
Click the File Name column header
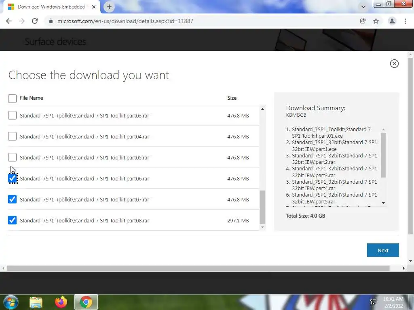(32, 98)
